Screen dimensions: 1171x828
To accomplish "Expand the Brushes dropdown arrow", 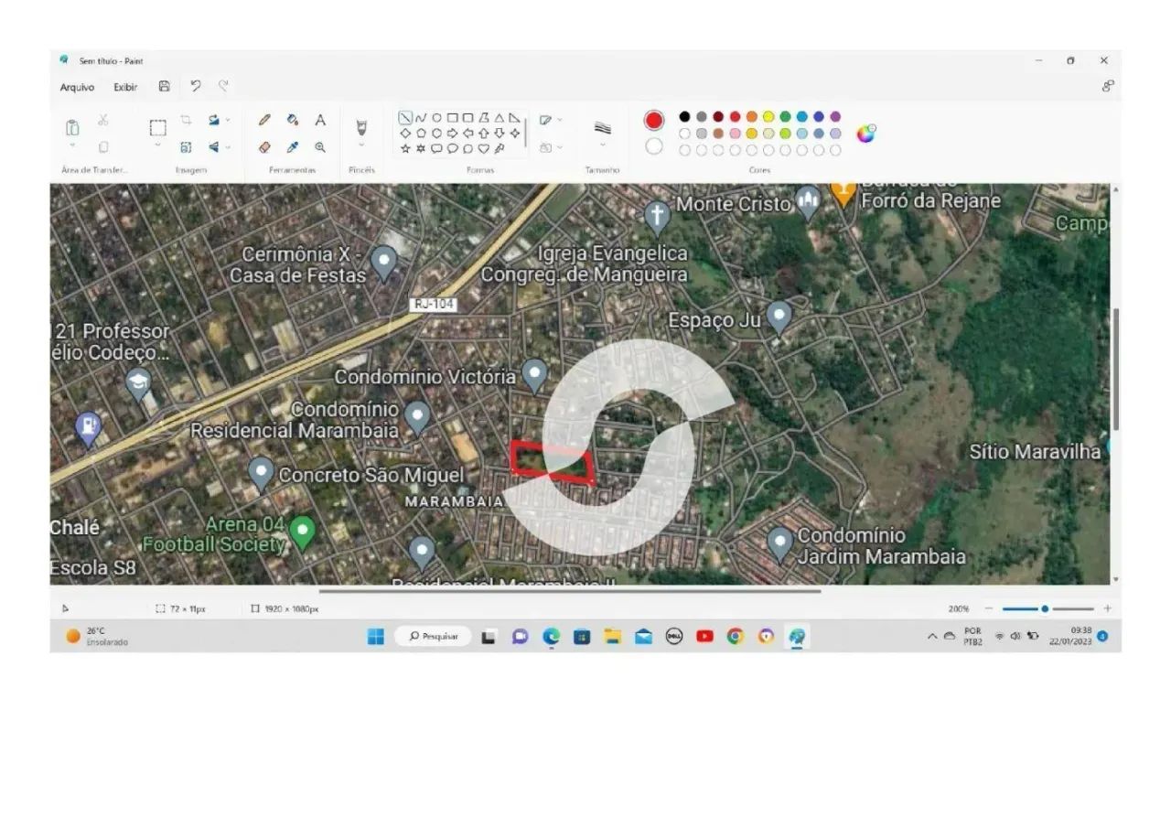I will click(x=361, y=145).
